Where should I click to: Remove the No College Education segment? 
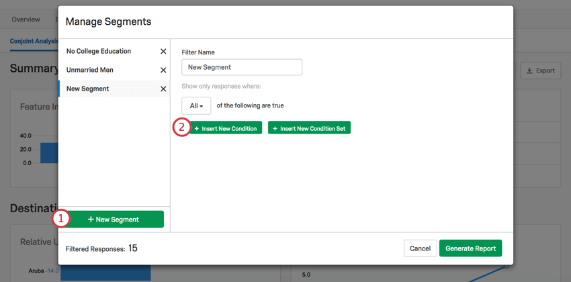163,51
